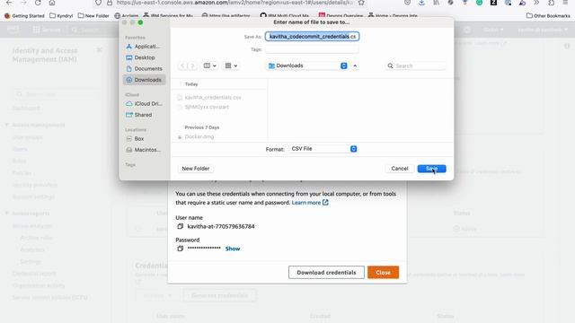
Task: Go to the browser home page icon
Action: (52, 3)
